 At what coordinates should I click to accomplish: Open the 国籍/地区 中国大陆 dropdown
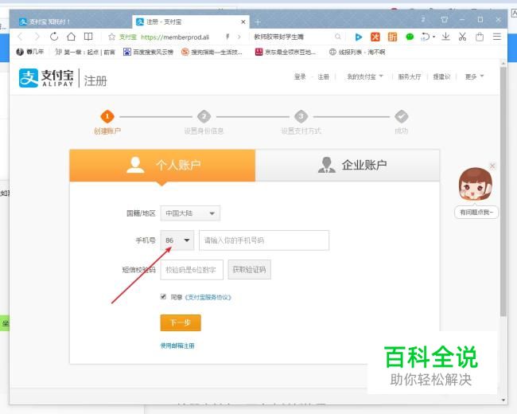(190, 213)
